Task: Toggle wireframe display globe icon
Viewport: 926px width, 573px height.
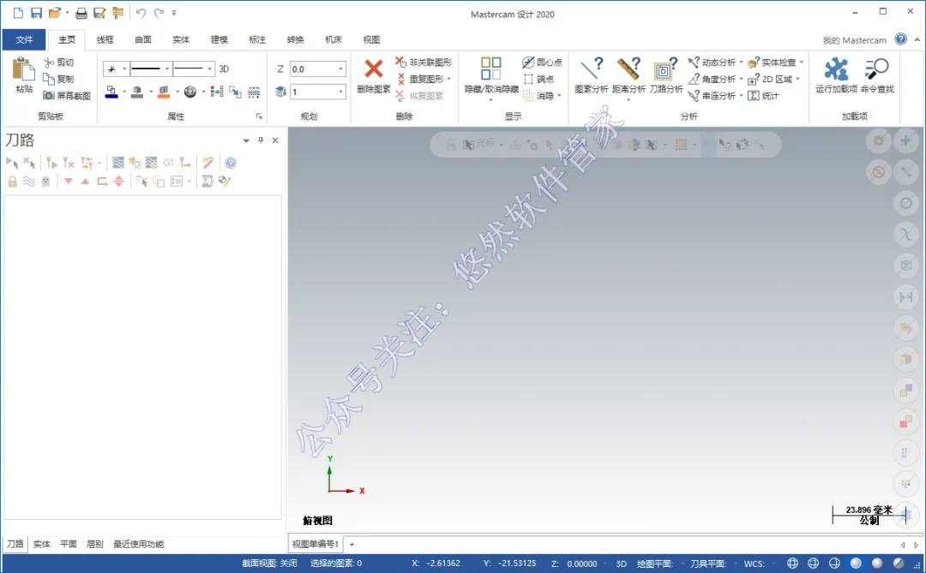Action: point(792,563)
